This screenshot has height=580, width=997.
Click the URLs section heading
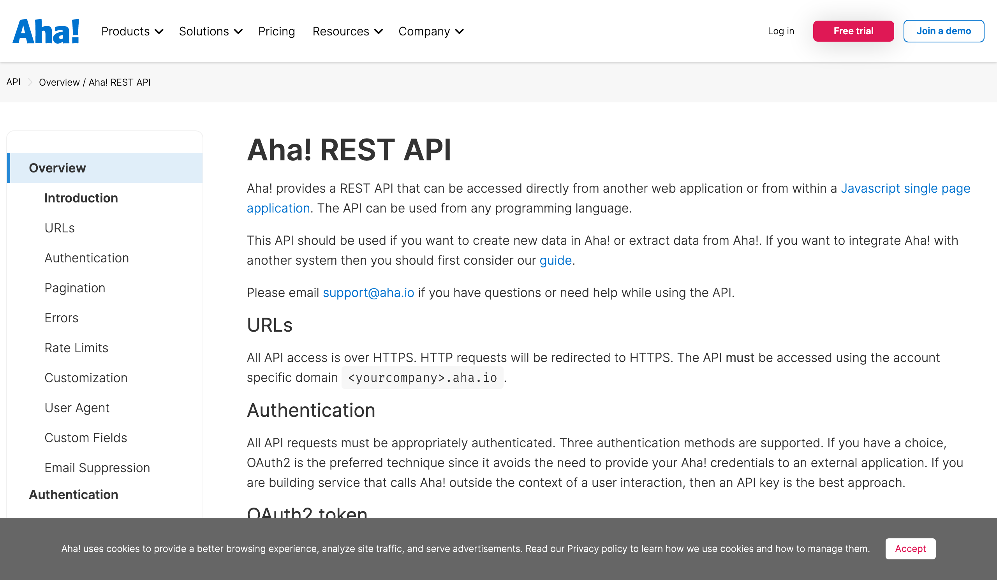(x=270, y=325)
